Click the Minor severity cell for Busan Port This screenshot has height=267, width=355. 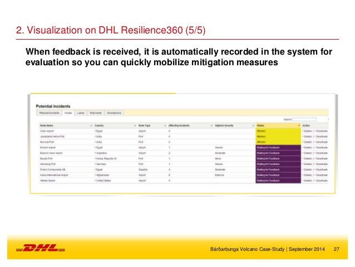(x=218, y=158)
